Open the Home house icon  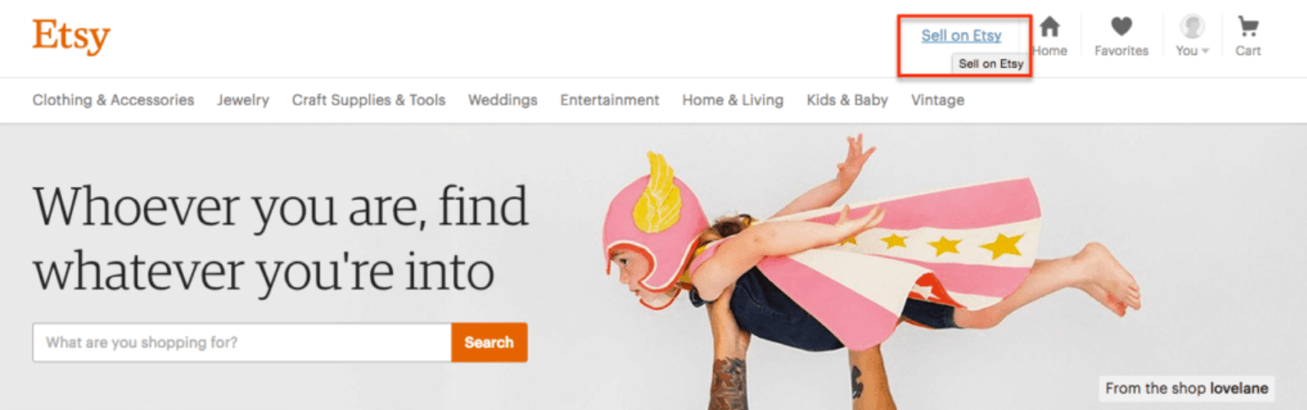pos(1049,27)
